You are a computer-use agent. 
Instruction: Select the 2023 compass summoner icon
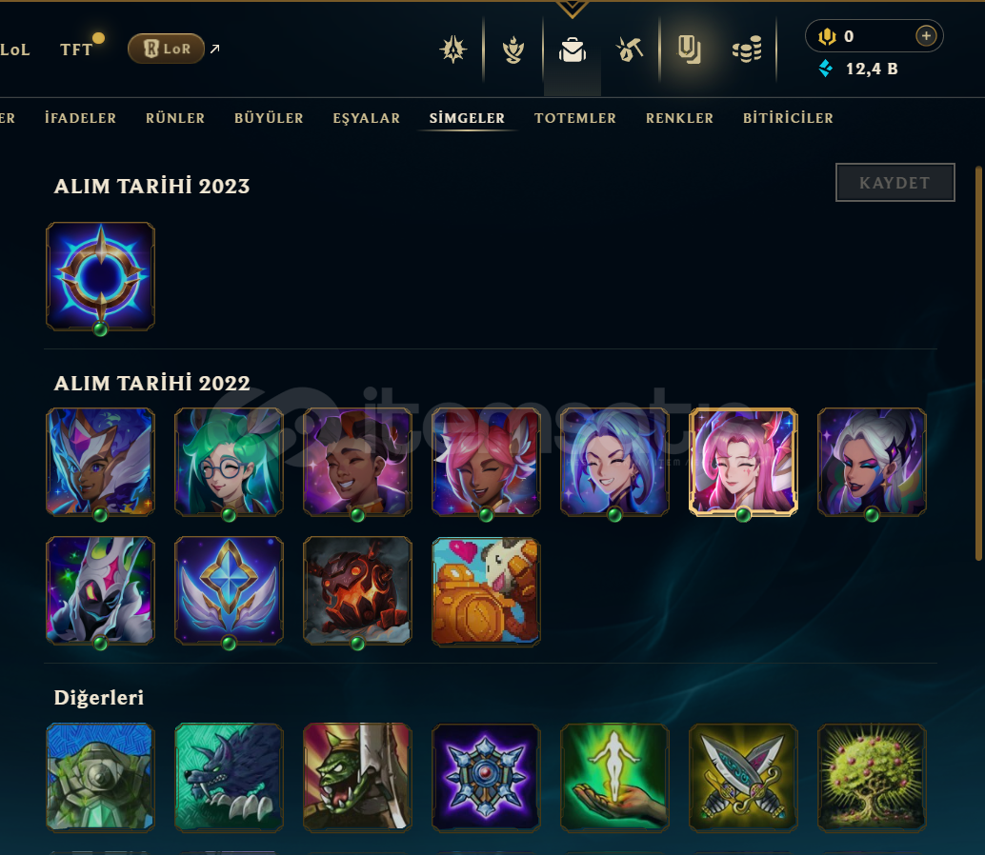pos(101,276)
